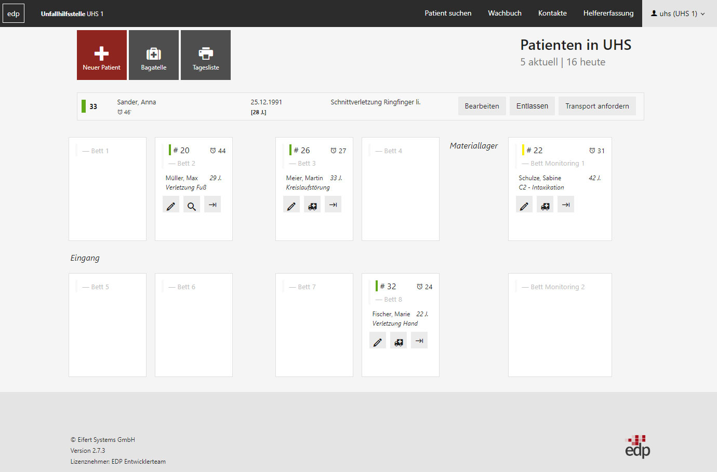This screenshot has height=472, width=717.
Task: Select empty Bett 4 slot
Action: click(x=401, y=189)
